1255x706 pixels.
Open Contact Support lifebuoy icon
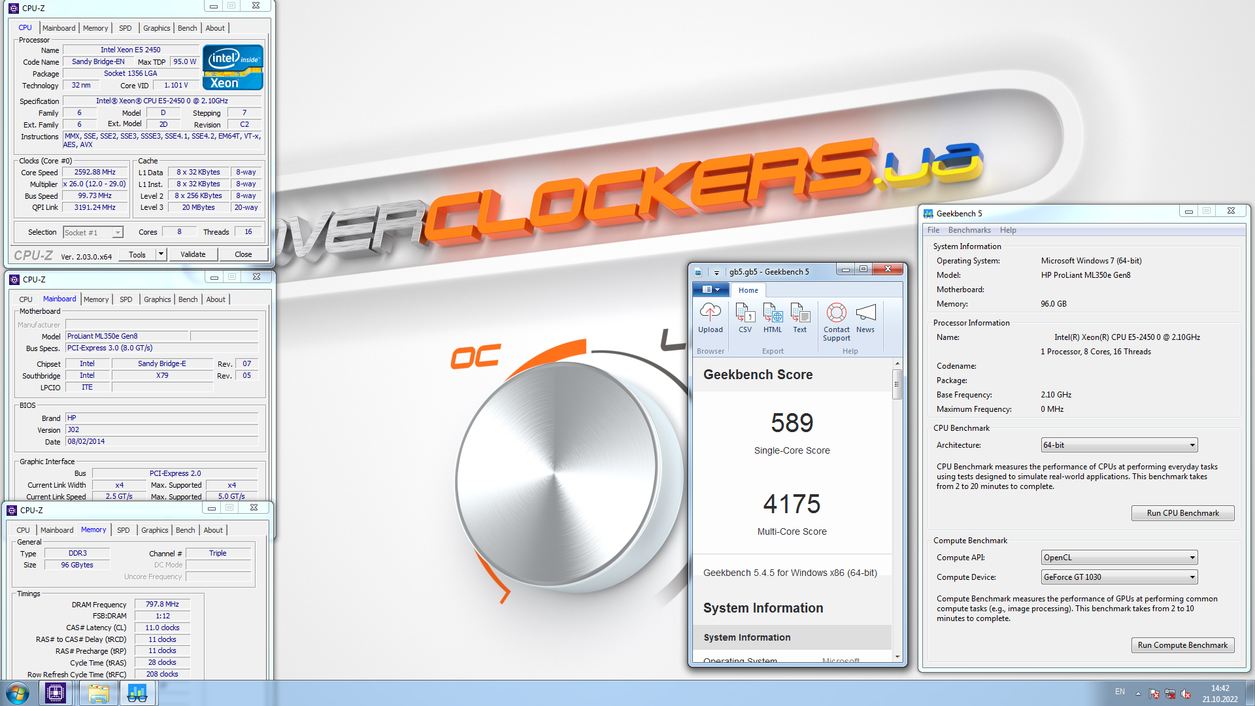(x=837, y=312)
